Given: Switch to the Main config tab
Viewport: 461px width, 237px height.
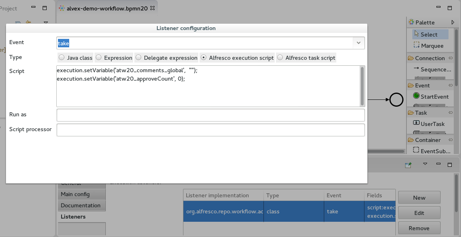Looking at the screenshot, I should coord(75,194).
